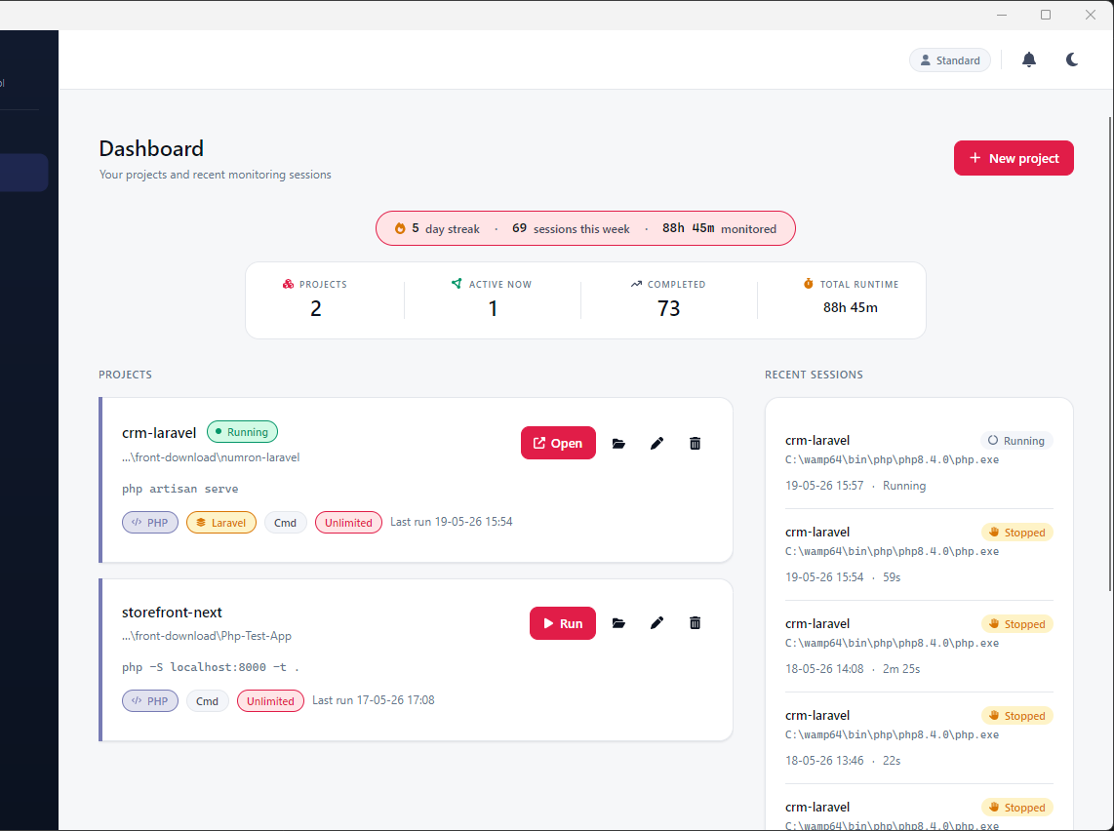Open the running crm-laravel project
The width and height of the screenshot is (1114, 831).
(x=558, y=443)
